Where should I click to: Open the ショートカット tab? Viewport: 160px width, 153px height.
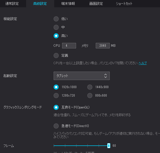124,4
